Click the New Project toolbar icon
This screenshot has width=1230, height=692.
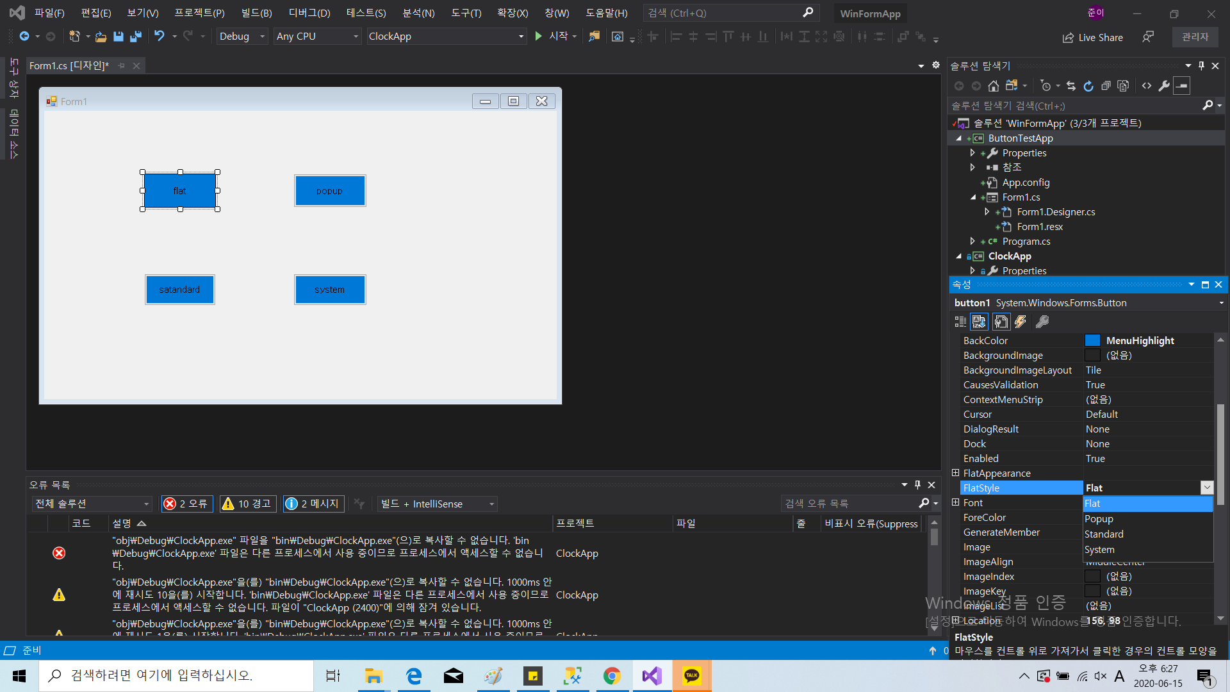click(x=74, y=37)
